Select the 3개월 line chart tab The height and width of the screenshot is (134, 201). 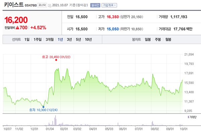(x=50, y=39)
